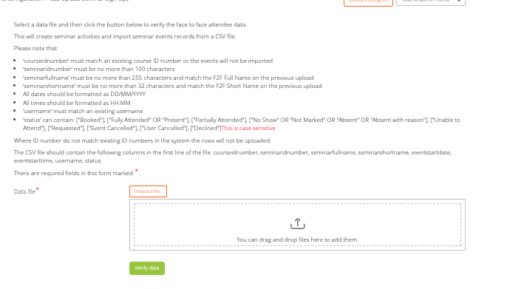
Task: Click the Blocks editing on button
Action: coord(368,2)
